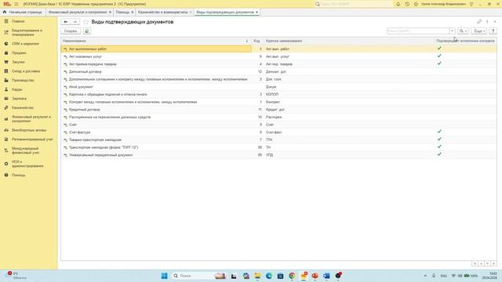This screenshot has width=502, height=282.
Task: Open Microsoft Edge from the taskbar
Action: (269, 276)
